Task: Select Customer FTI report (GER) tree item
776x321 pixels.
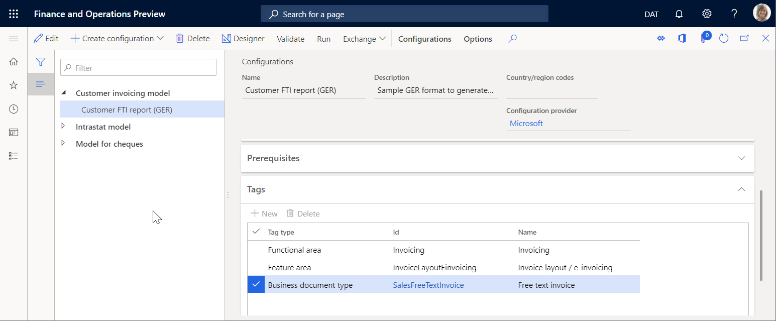Action: (142, 110)
